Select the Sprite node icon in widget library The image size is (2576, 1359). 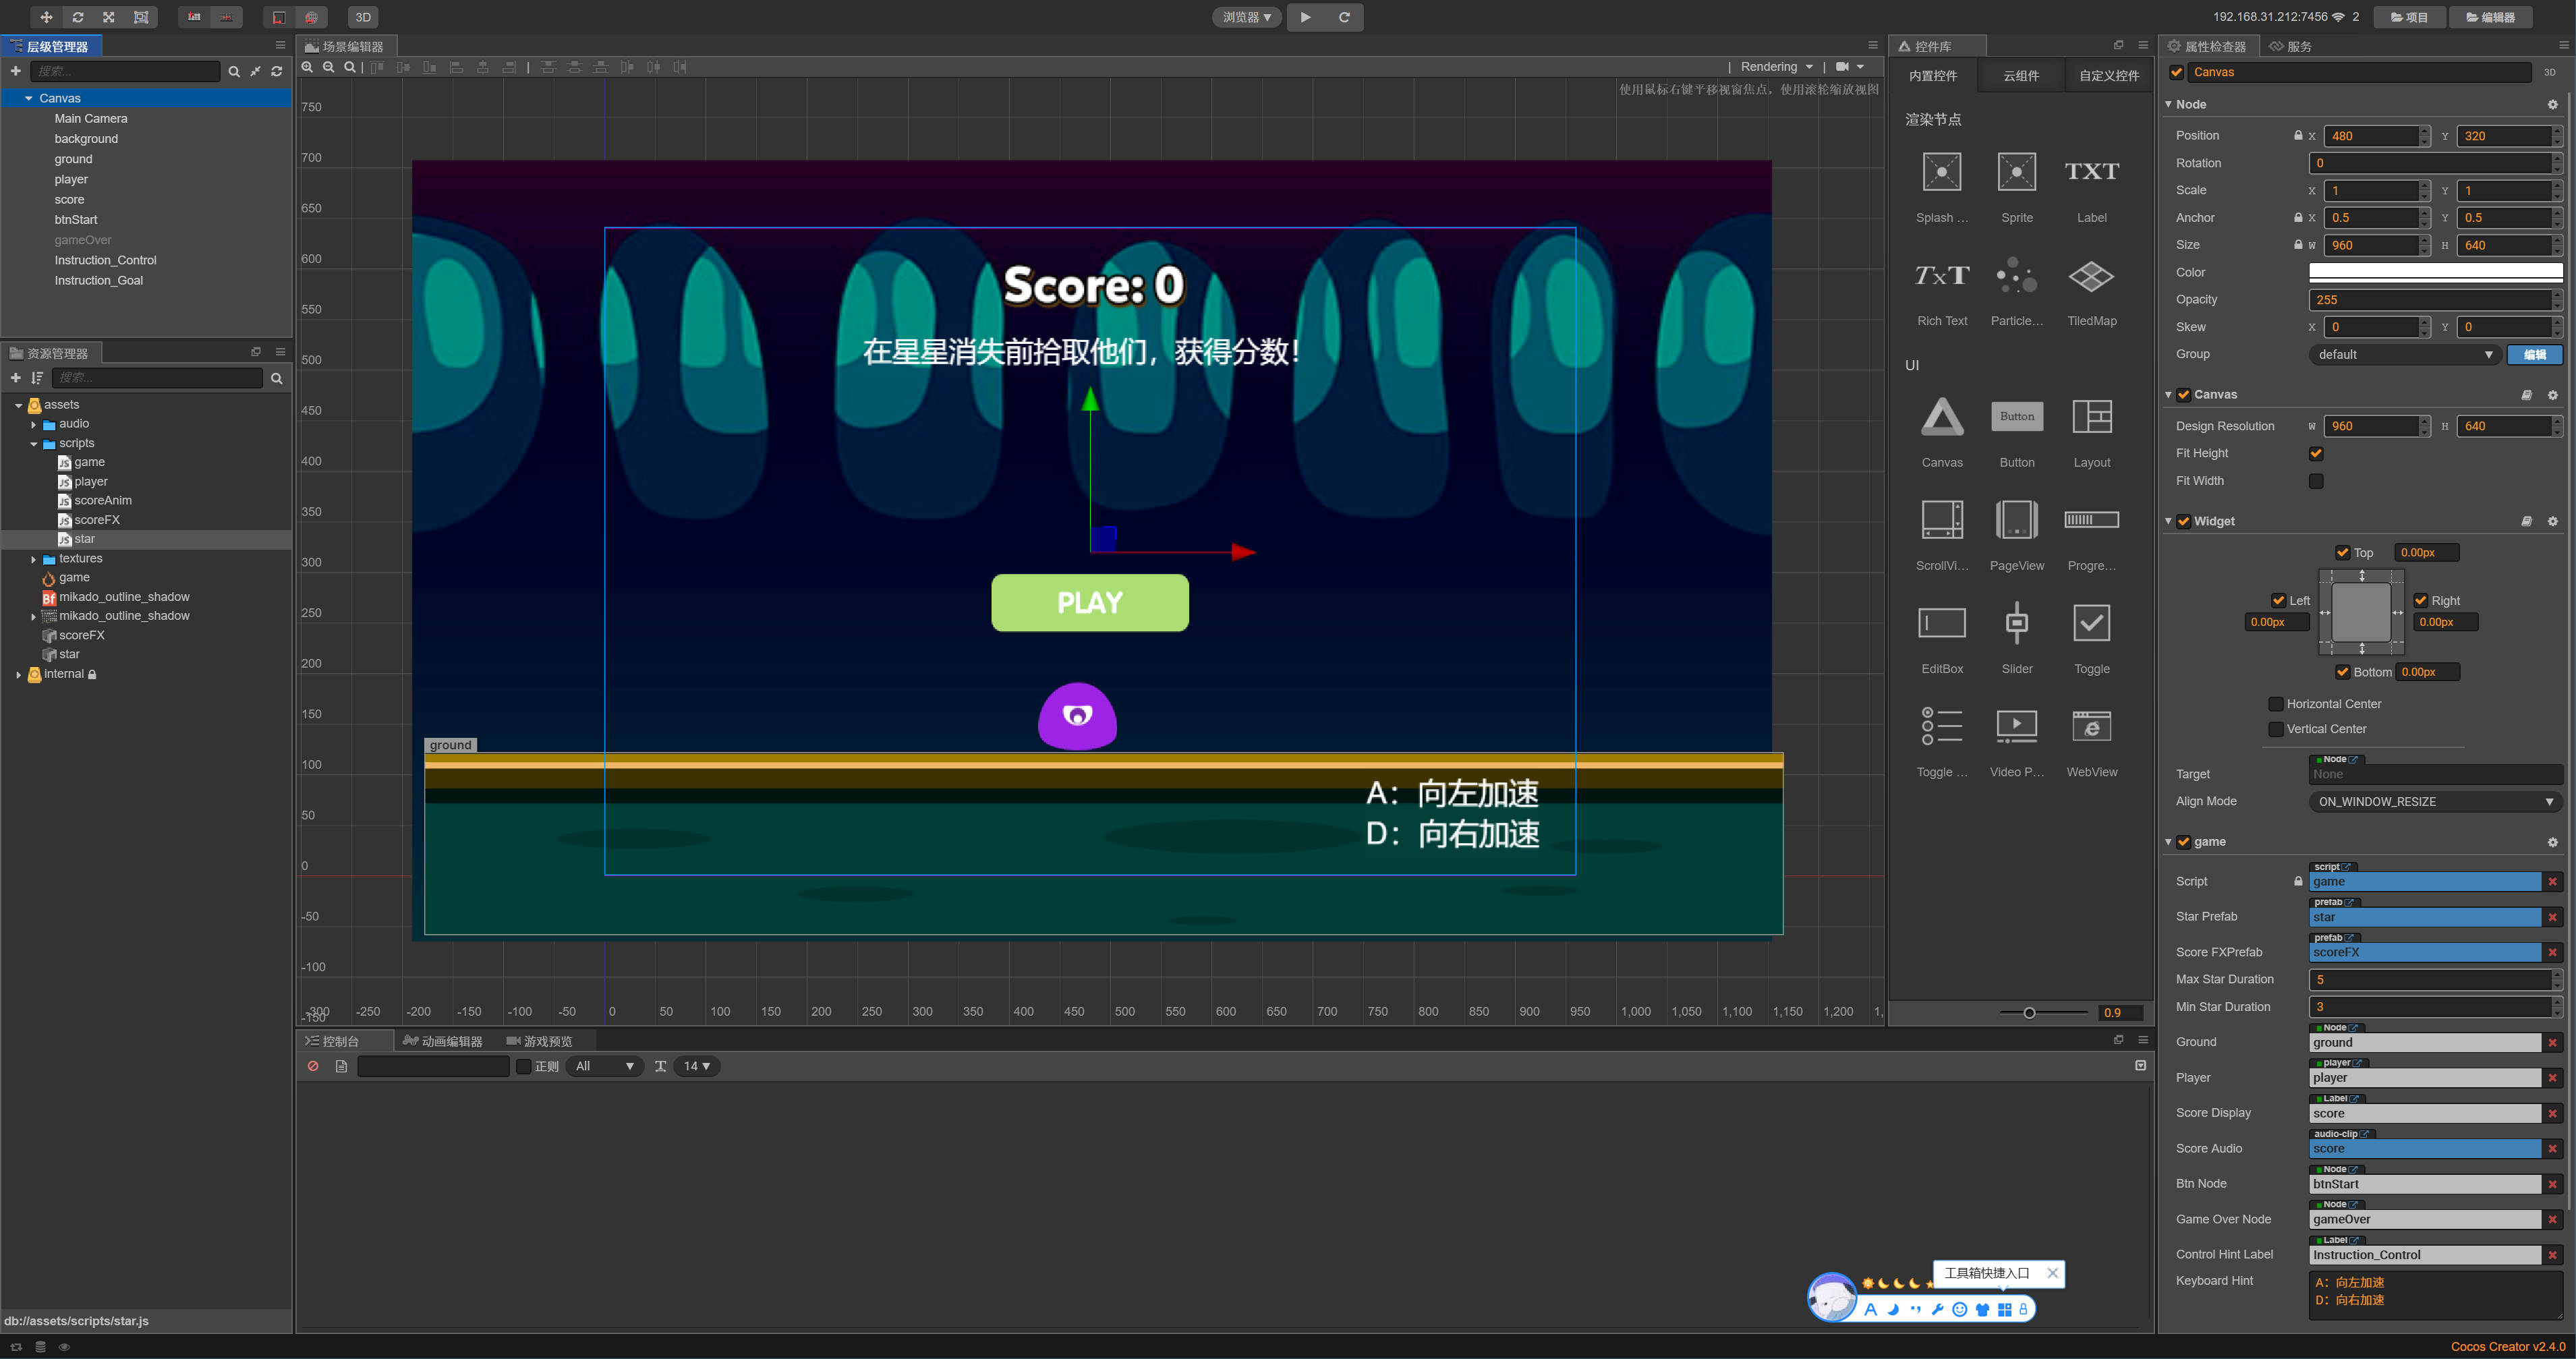click(x=2016, y=172)
